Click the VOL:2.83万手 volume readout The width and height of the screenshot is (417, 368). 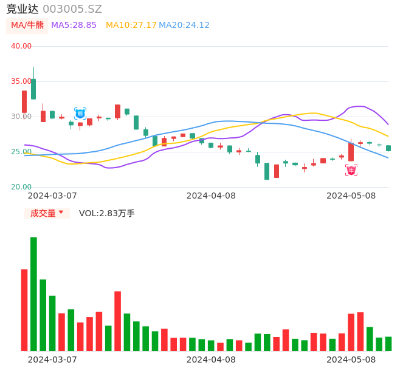[x=107, y=213]
